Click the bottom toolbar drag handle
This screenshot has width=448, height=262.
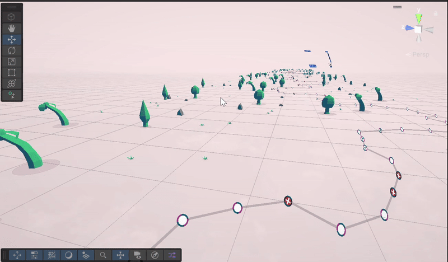pyautogui.click(x=4, y=255)
